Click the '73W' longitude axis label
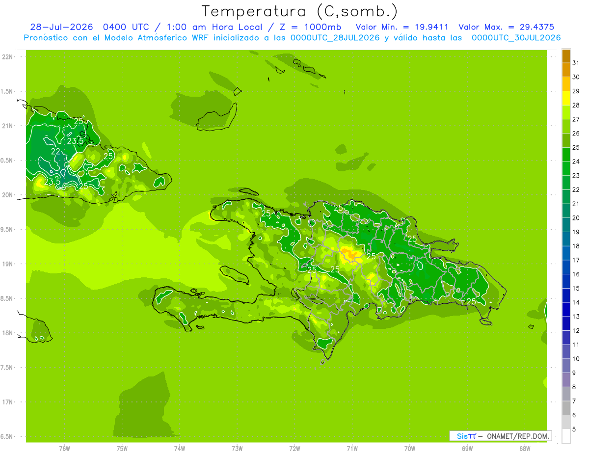The image size is (589, 455). [237, 449]
